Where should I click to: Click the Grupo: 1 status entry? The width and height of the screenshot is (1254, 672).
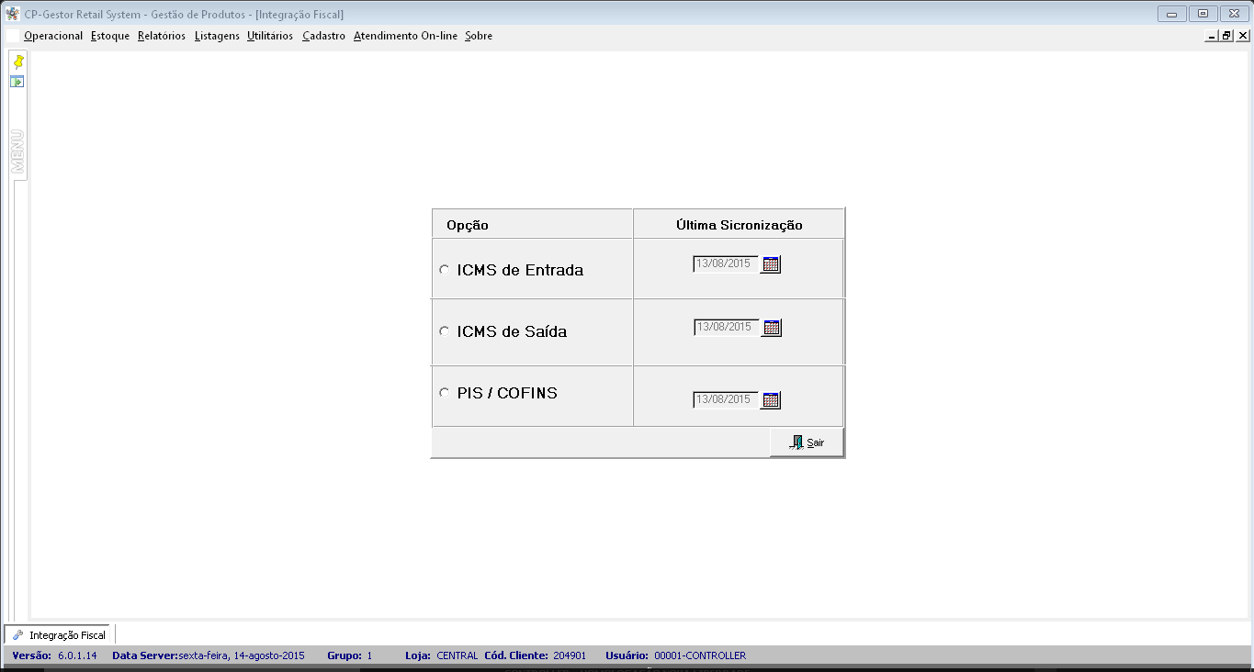pyautogui.click(x=350, y=655)
